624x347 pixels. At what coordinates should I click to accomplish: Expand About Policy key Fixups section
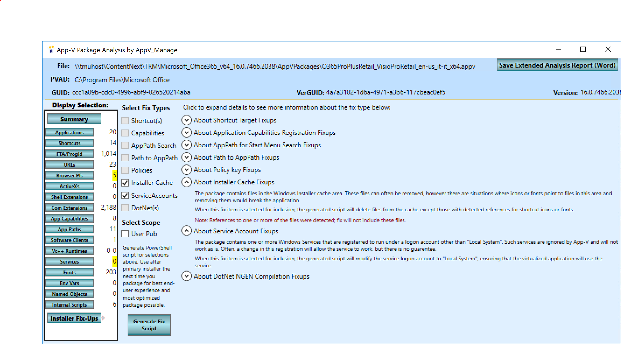pyautogui.click(x=187, y=170)
